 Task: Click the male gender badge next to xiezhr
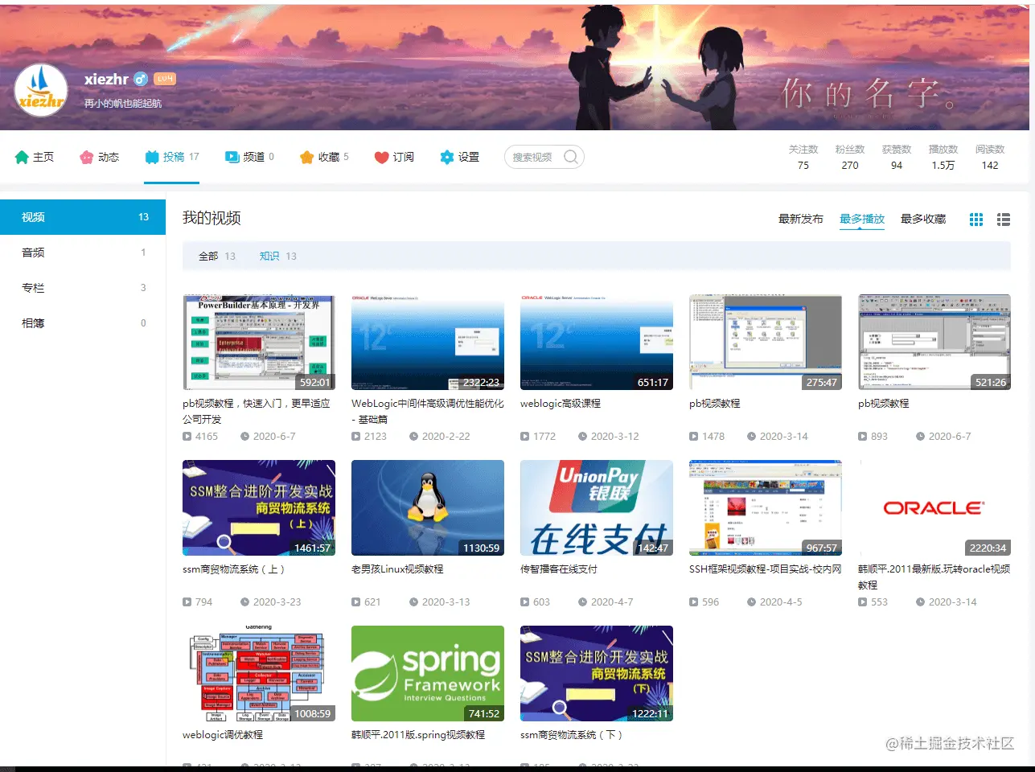141,79
